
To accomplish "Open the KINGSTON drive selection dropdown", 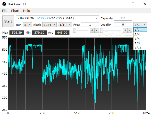I will (x=57, y=18).
